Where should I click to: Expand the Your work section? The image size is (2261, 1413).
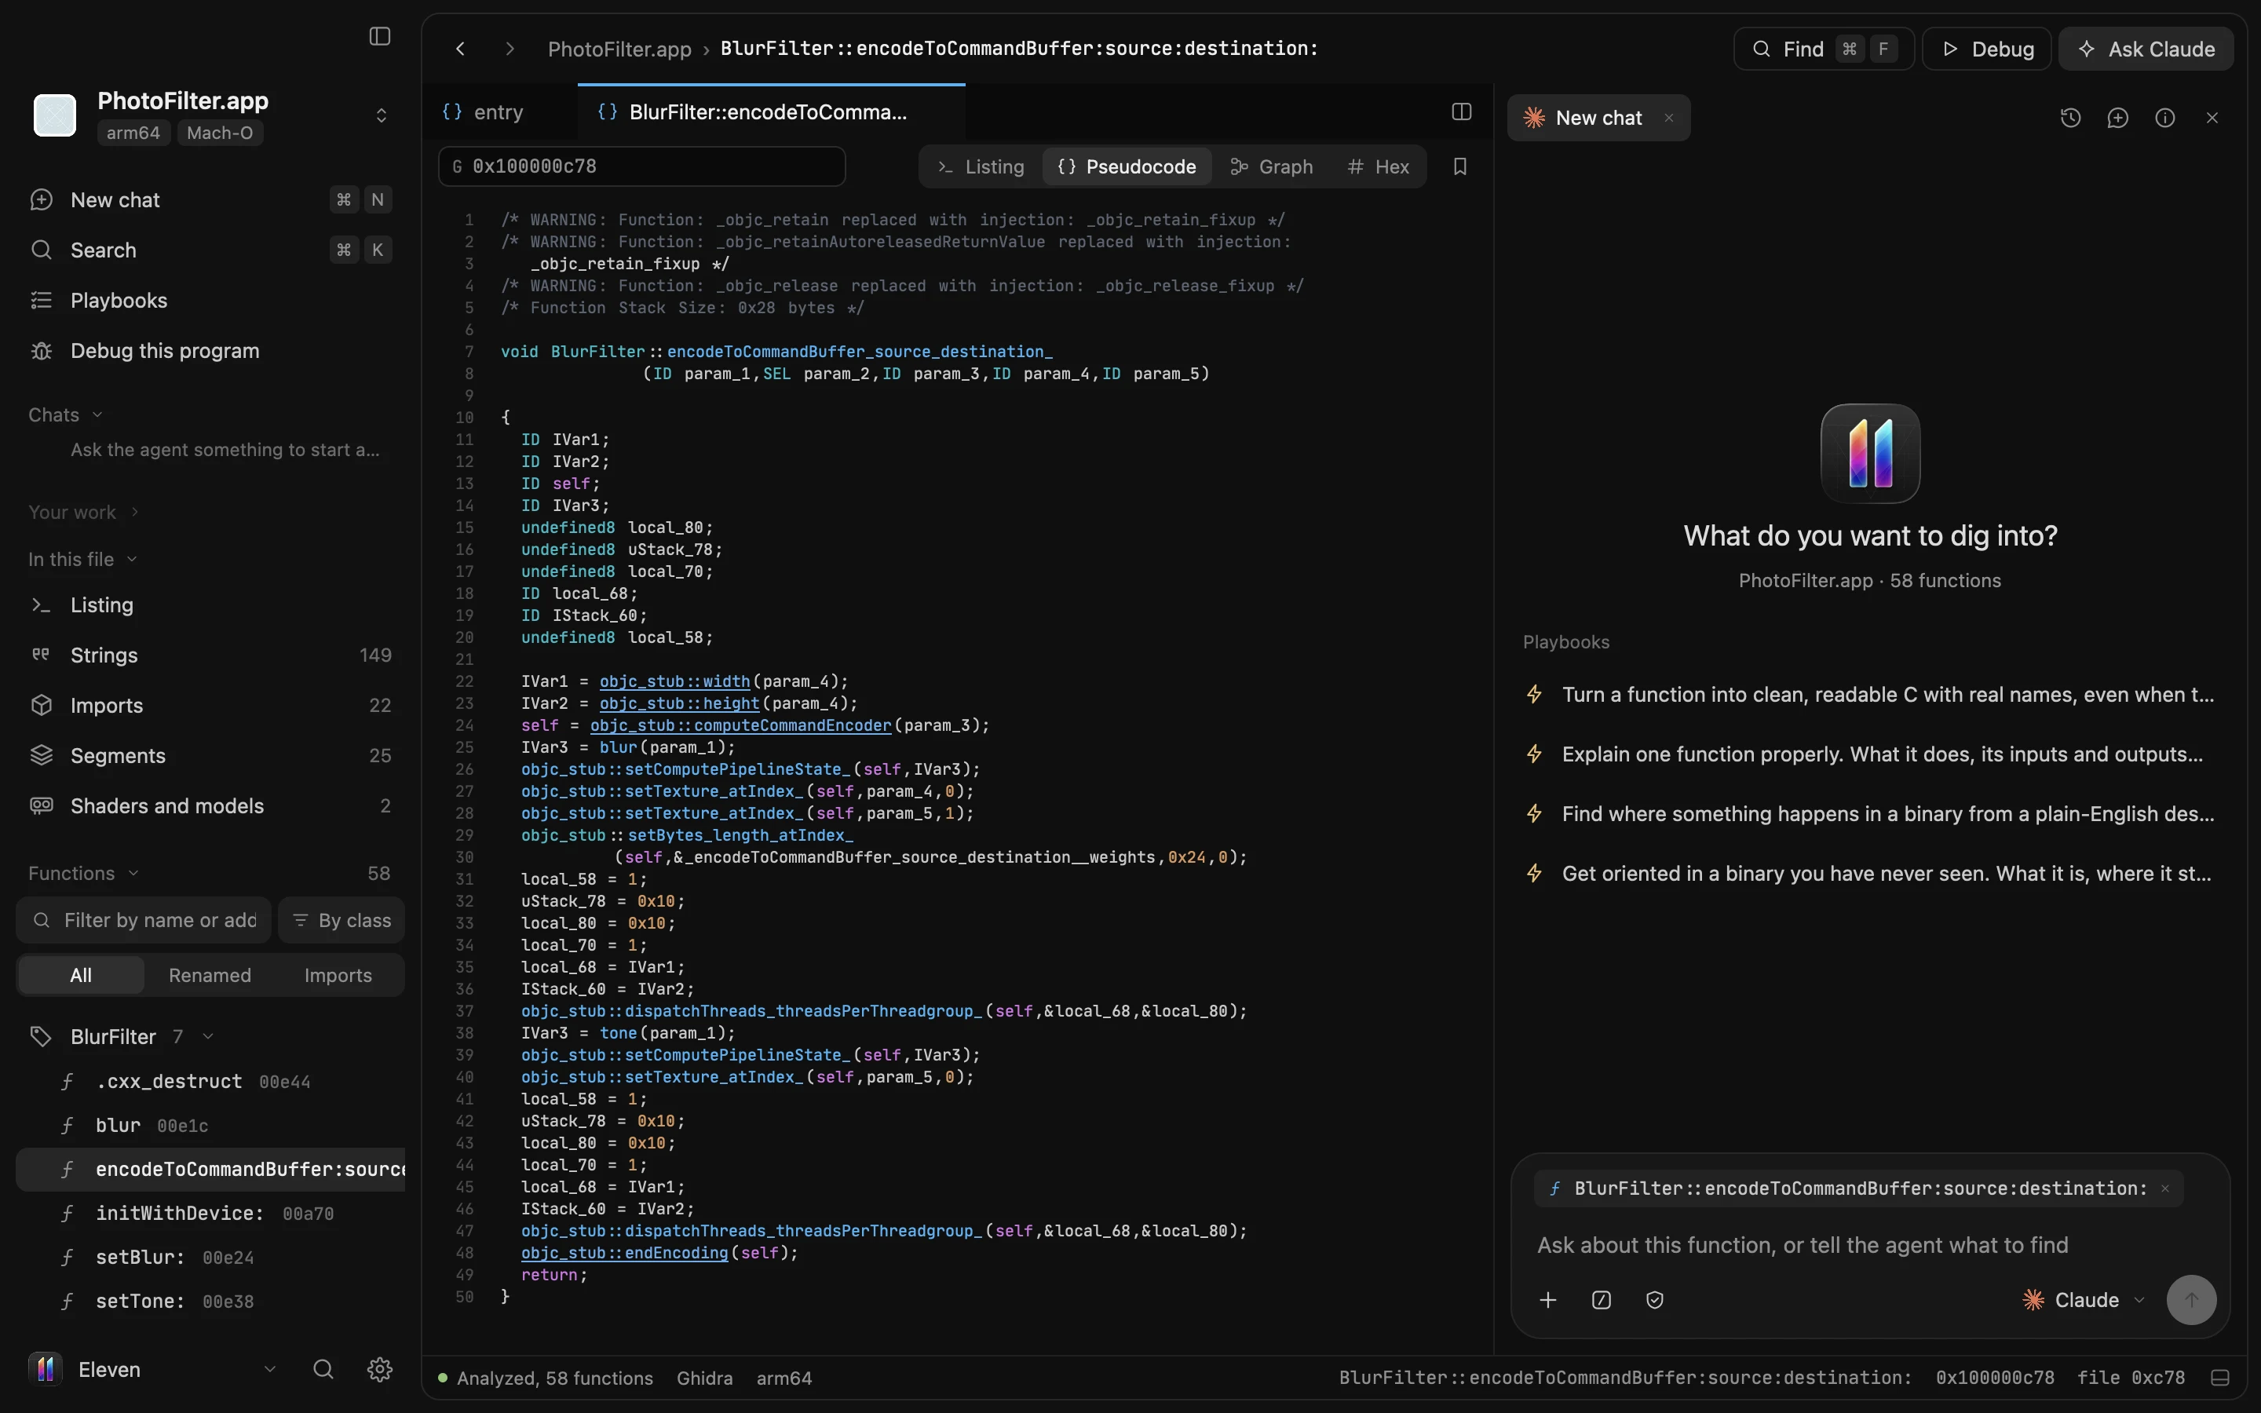[84, 512]
